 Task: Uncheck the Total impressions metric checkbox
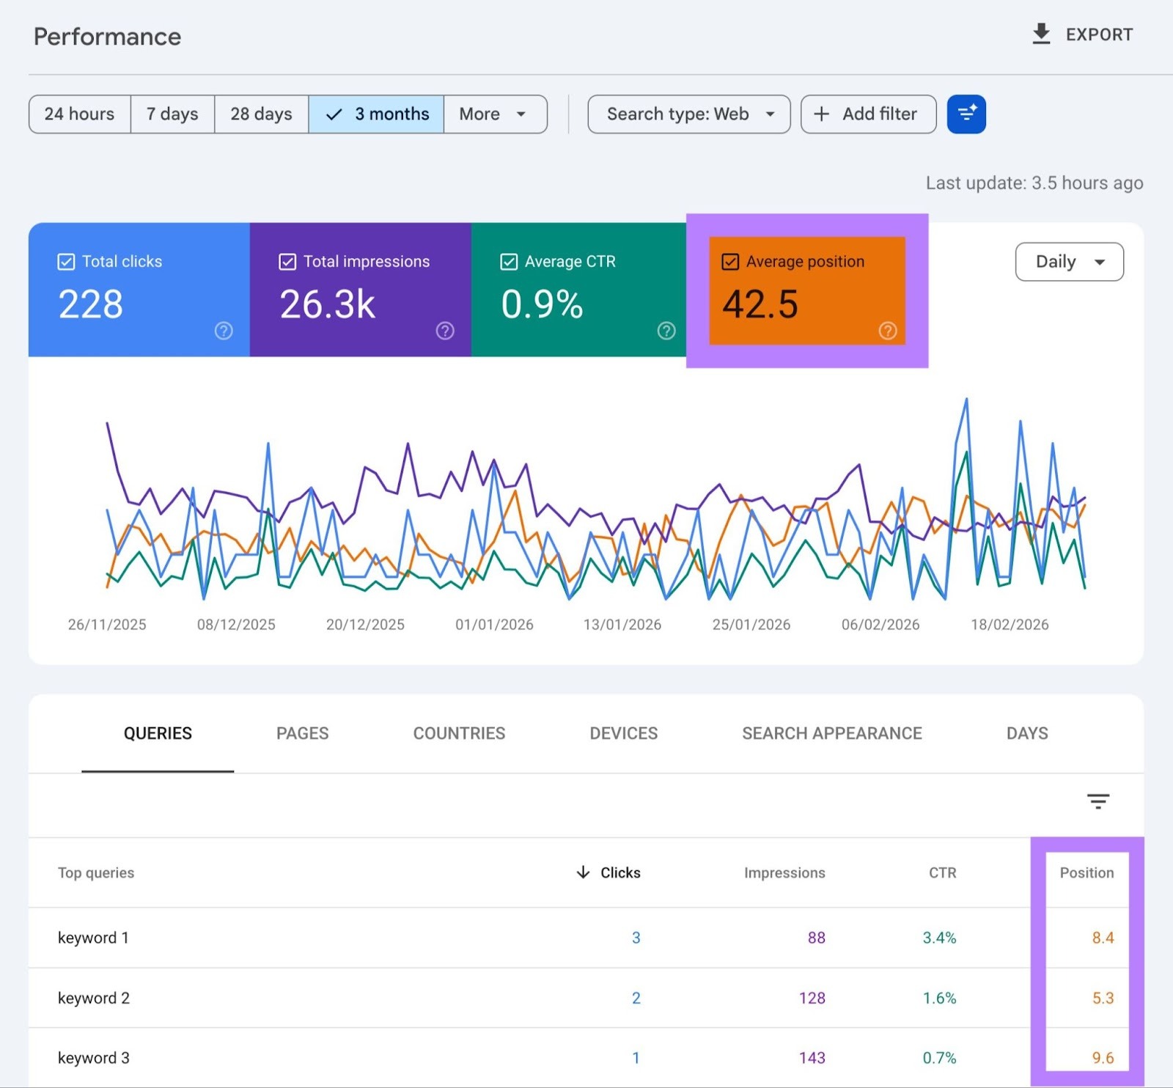287,261
